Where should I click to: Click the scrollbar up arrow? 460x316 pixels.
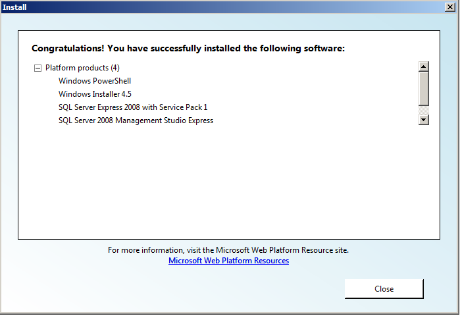pyautogui.click(x=423, y=66)
